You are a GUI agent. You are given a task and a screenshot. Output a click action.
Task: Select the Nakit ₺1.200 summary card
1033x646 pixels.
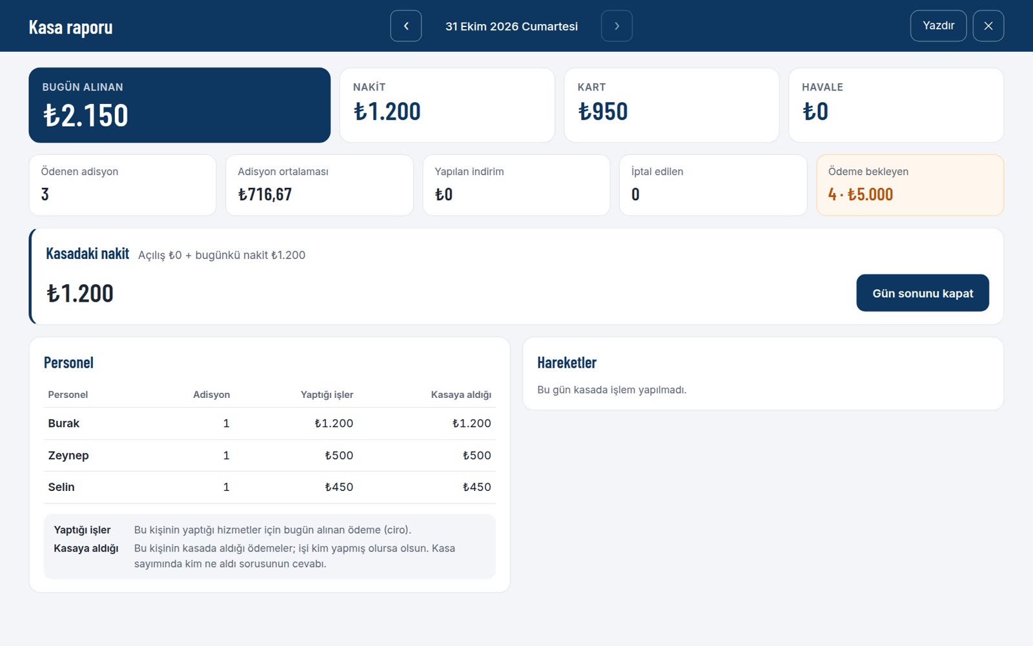[x=447, y=105]
